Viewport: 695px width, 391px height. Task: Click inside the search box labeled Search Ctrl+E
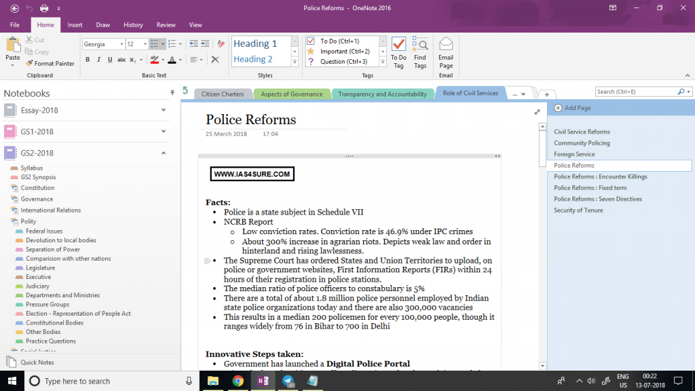click(x=638, y=92)
